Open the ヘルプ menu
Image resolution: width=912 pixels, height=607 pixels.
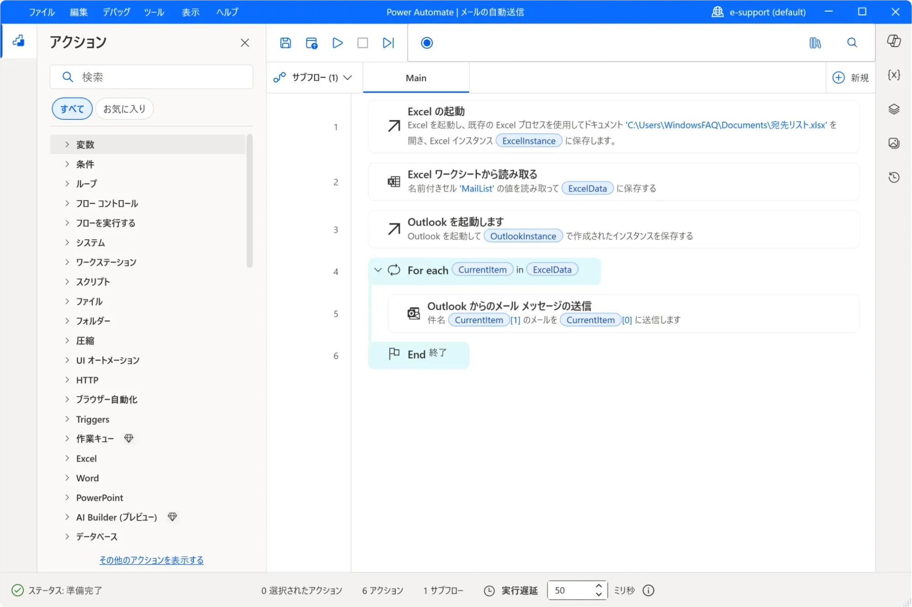click(227, 12)
